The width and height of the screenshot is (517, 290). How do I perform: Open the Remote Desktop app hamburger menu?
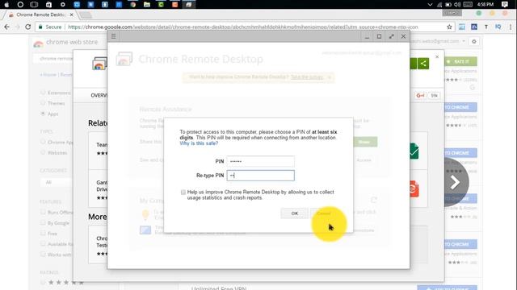[113, 36]
